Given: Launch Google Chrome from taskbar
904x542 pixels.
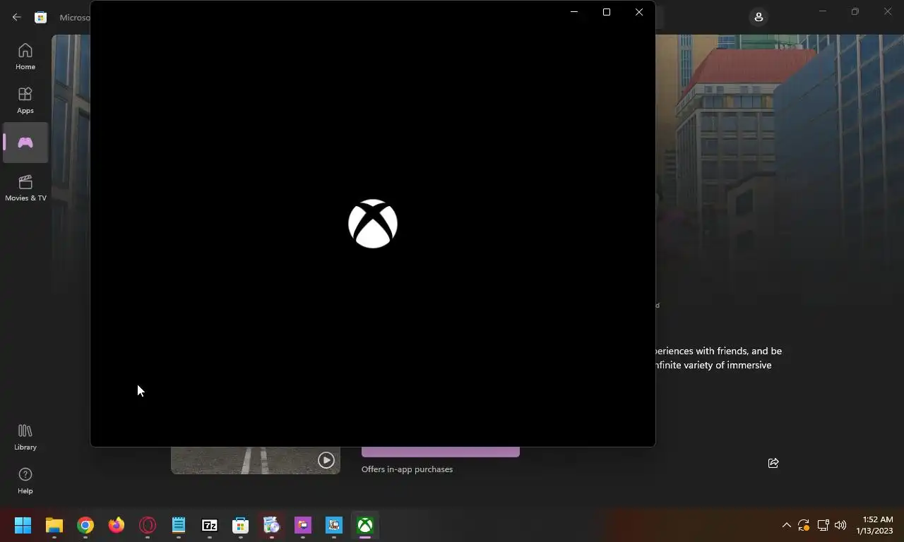Looking at the screenshot, I should (x=85, y=525).
